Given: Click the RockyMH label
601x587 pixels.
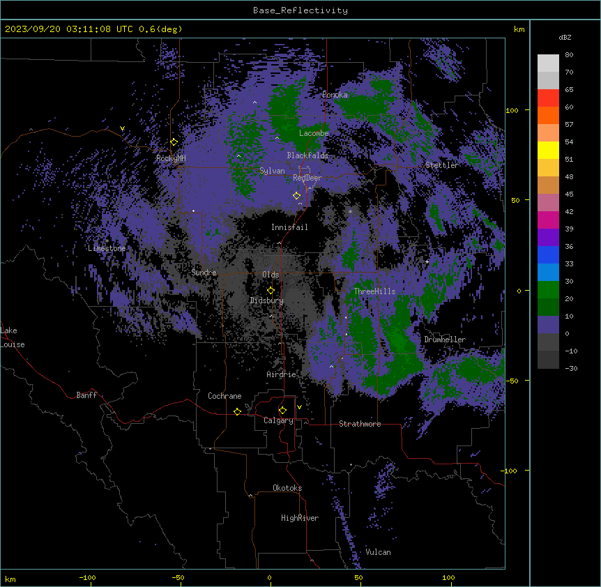Looking at the screenshot, I should (171, 158).
